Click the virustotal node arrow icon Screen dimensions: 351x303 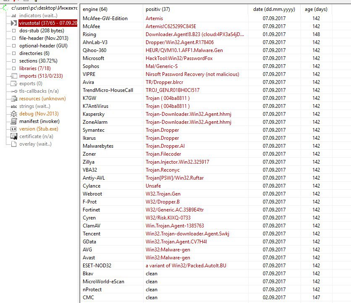14,23
